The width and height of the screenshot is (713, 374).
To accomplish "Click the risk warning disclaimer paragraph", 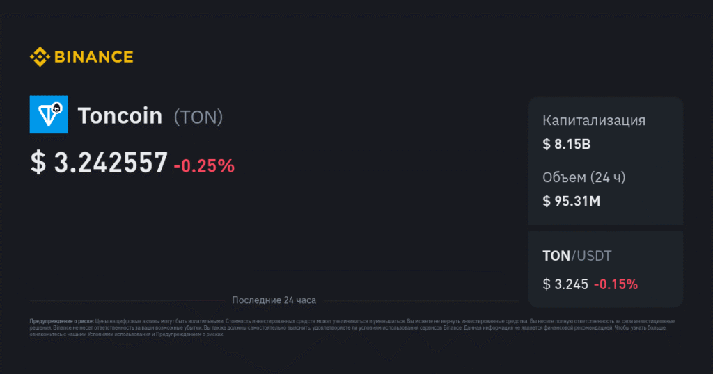I will [x=352, y=327].
